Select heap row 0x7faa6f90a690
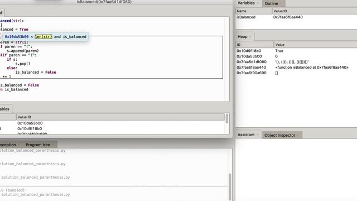This screenshot has height=201, width=357. tap(296, 73)
